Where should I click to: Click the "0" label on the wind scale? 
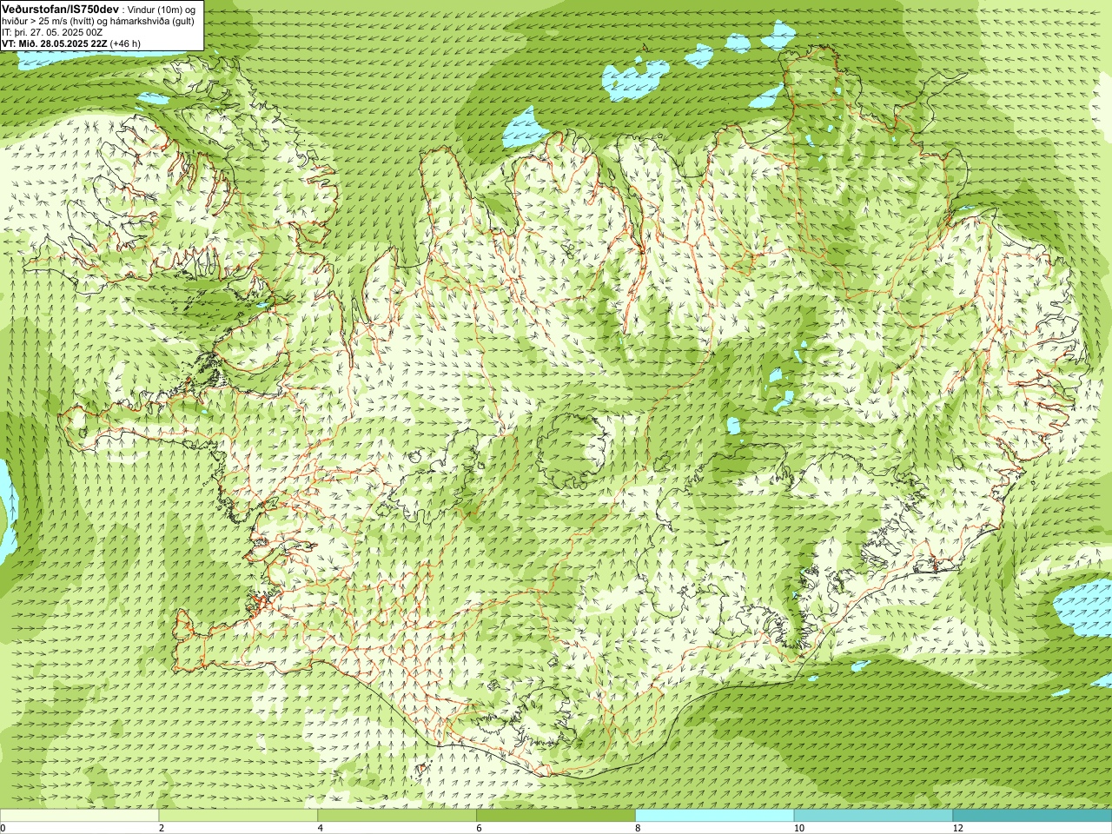3,828
